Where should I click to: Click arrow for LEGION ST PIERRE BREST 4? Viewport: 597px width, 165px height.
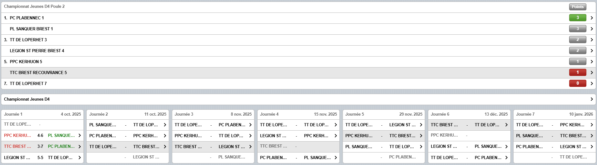591,51
